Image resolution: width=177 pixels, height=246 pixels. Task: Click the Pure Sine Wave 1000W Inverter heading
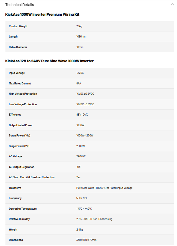pos(49,61)
